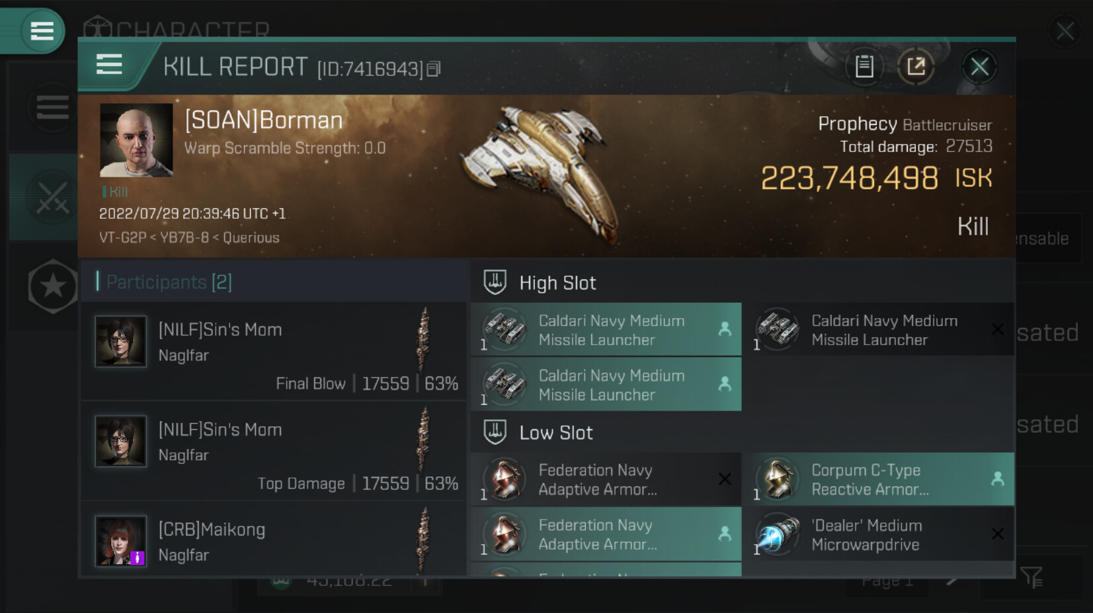Open the Participants [2] section header
Image resolution: width=1093 pixels, height=613 pixels.
tap(169, 282)
